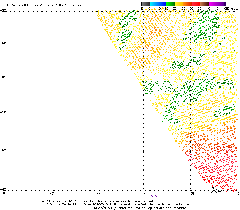Select the brown 35-40 knots color swatch
240x210 pixels.
click(x=204, y=4)
